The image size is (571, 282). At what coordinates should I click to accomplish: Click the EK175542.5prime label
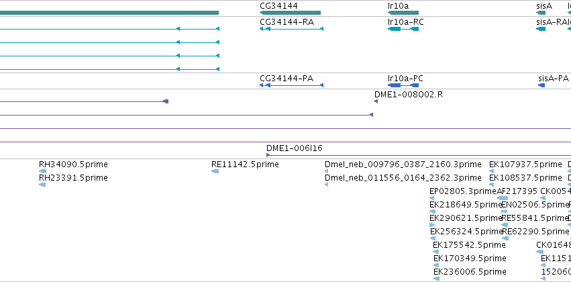(x=469, y=245)
